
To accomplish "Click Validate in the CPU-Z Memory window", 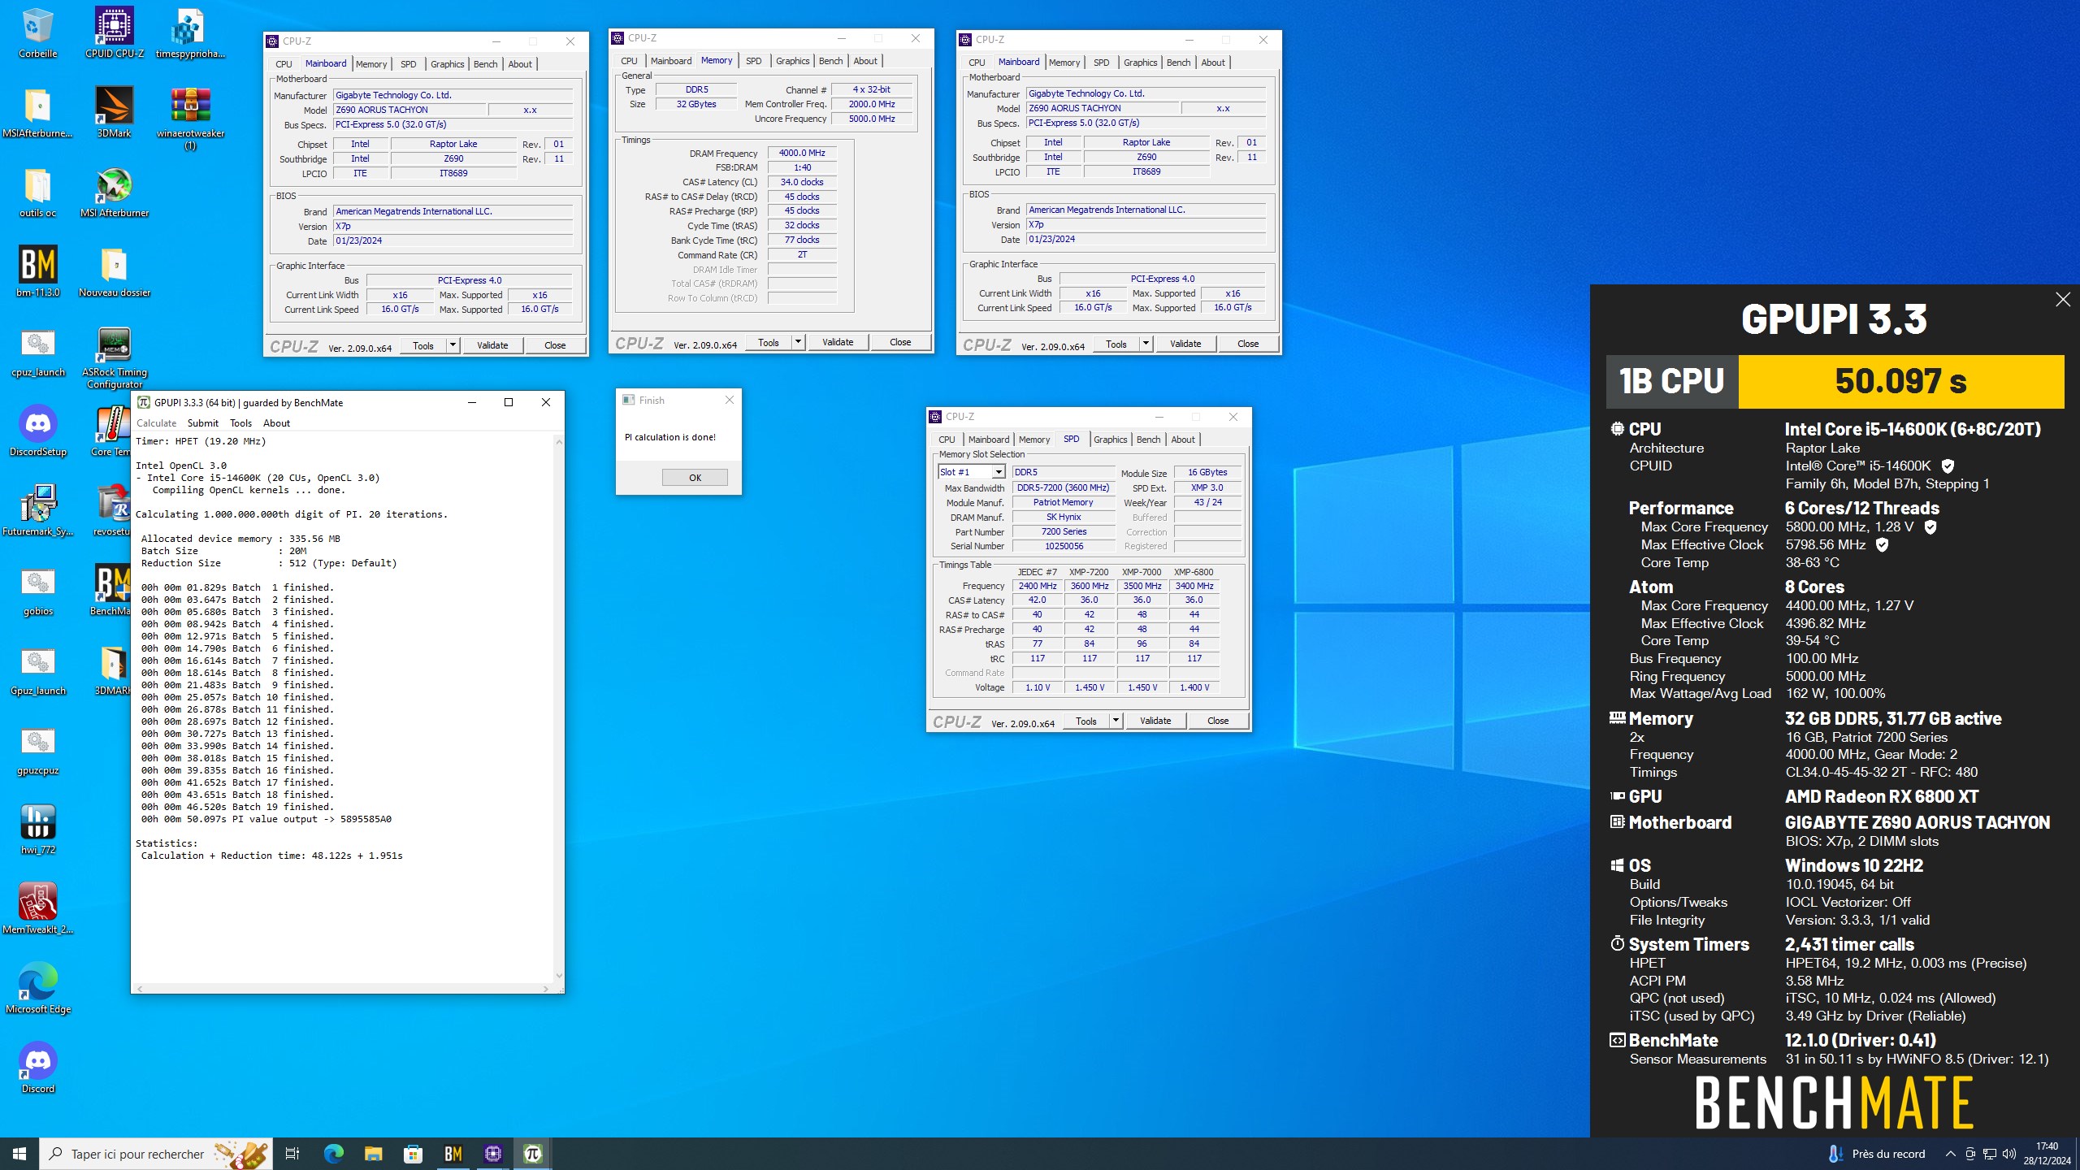I will [838, 342].
